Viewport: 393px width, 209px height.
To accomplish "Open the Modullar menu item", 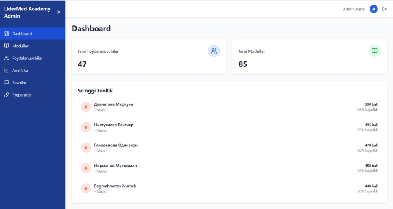I will 33,46.
